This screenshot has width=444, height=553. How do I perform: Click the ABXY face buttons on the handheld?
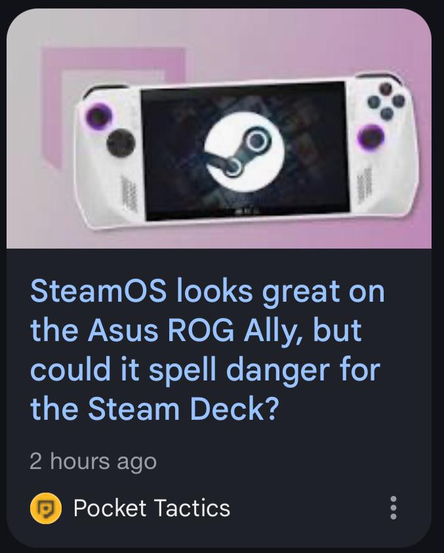click(x=386, y=100)
